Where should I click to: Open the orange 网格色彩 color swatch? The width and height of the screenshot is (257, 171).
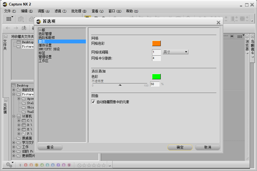[x=156, y=43]
